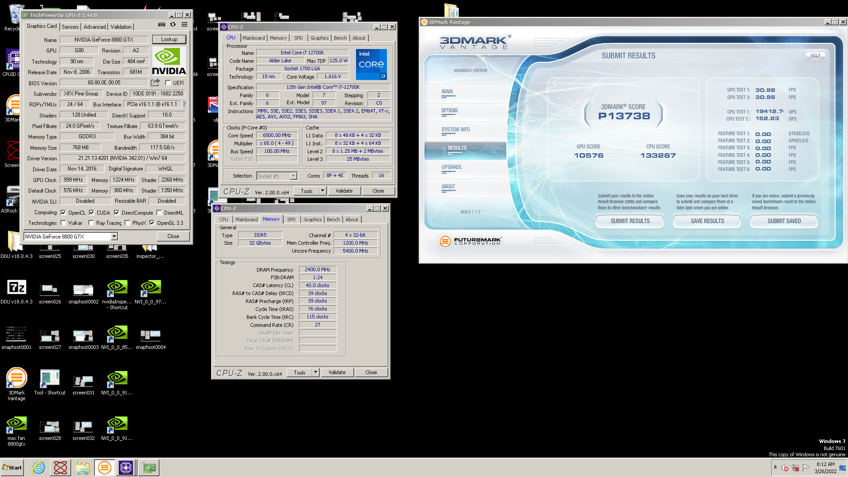Open Mainboard tab in CPU-Z CPU window
Image resolution: width=848 pixels, height=477 pixels.
pos(254,38)
